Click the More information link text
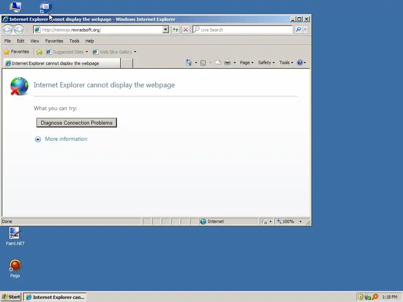403x302 pixels. (x=66, y=139)
